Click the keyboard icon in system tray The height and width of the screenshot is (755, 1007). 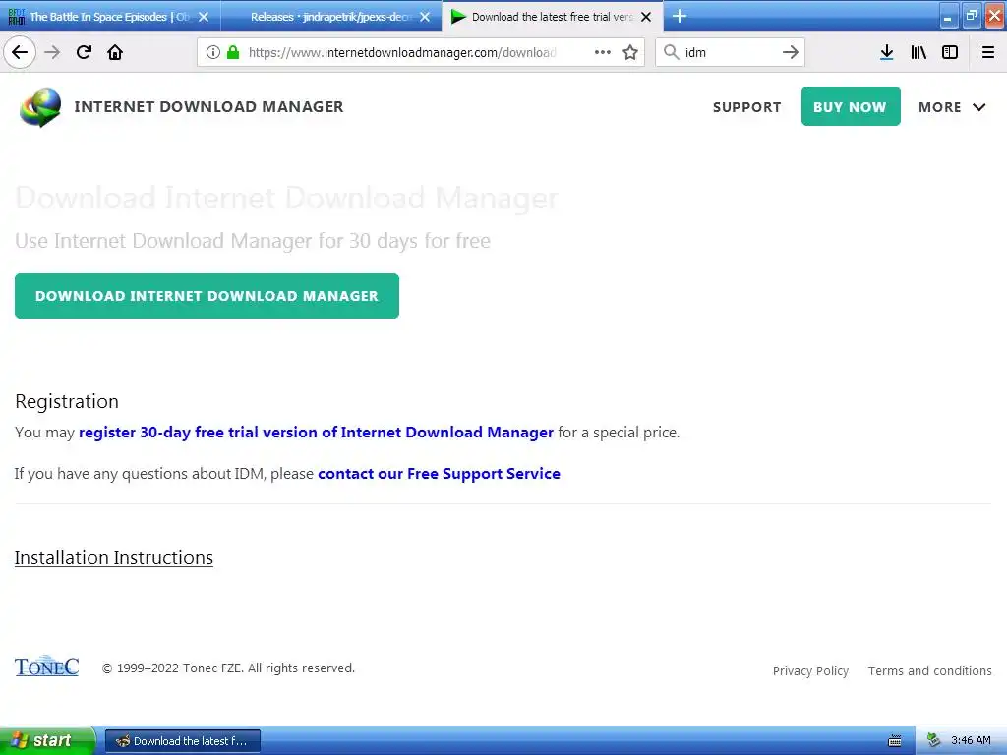click(x=895, y=741)
